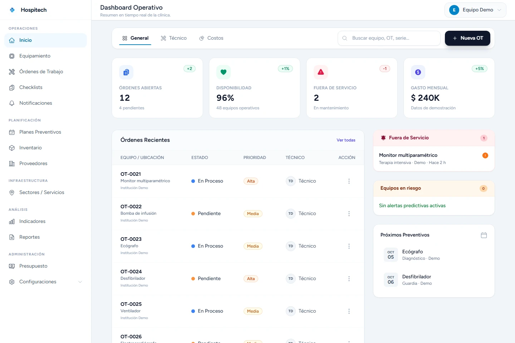Click the Reportes document icon
This screenshot has height=343, width=515.
[x=12, y=237]
